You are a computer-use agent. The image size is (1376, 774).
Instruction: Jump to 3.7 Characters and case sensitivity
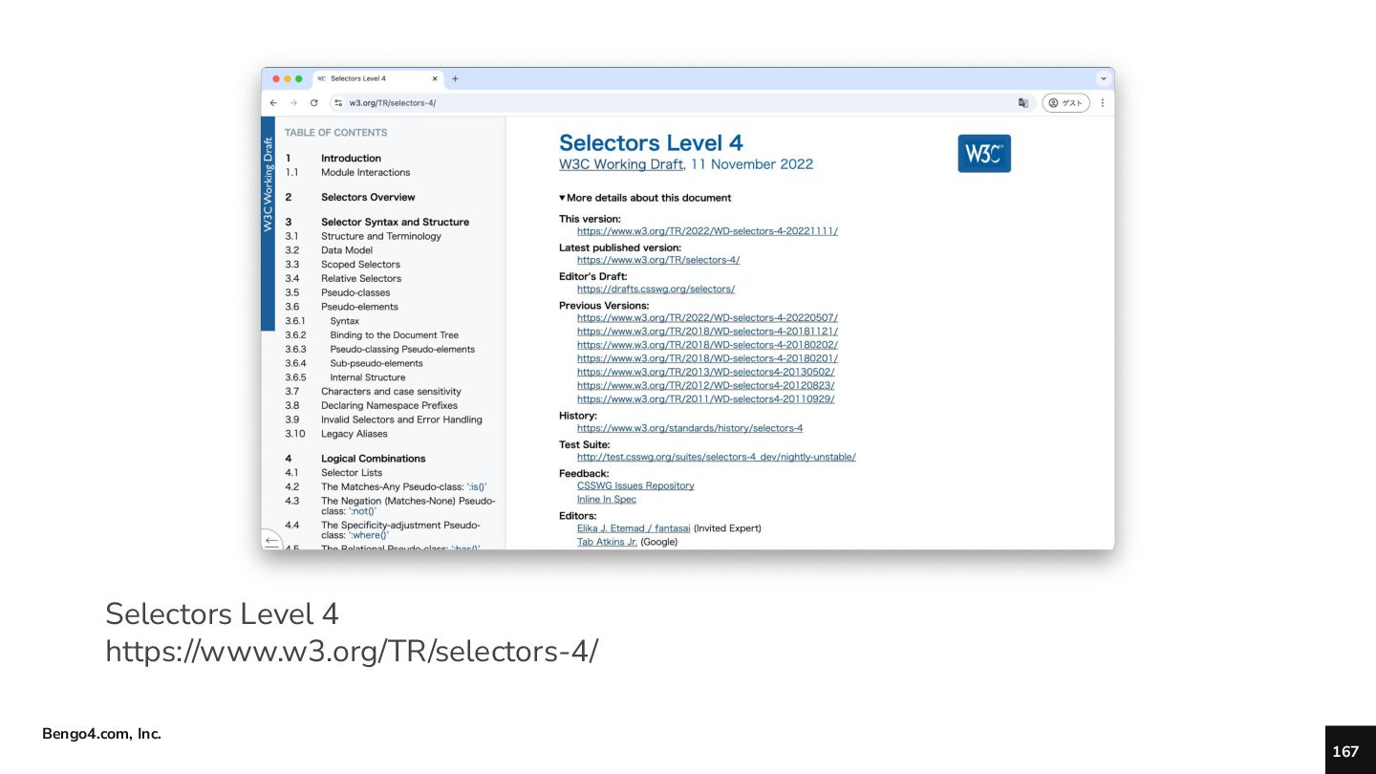click(x=391, y=392)
